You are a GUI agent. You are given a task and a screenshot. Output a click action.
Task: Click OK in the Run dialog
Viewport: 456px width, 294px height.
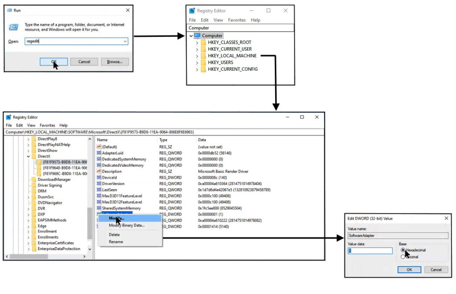pos(54,61)
